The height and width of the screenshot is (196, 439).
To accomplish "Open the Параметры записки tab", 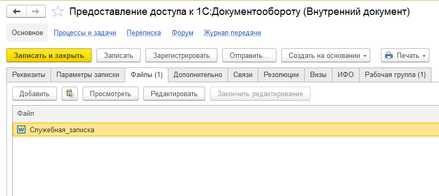I will pos(88,75).
